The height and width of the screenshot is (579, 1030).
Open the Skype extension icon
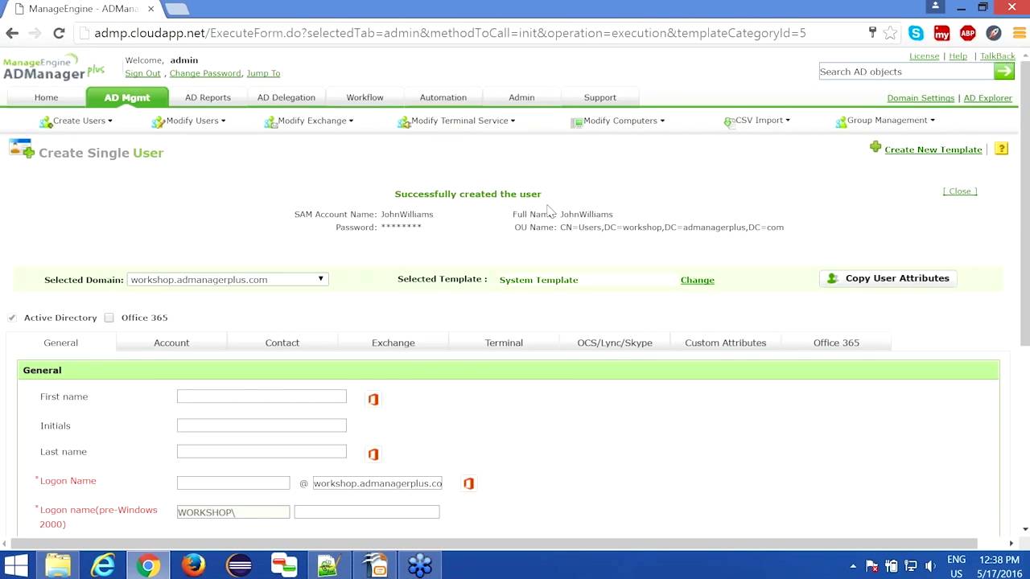916,33
